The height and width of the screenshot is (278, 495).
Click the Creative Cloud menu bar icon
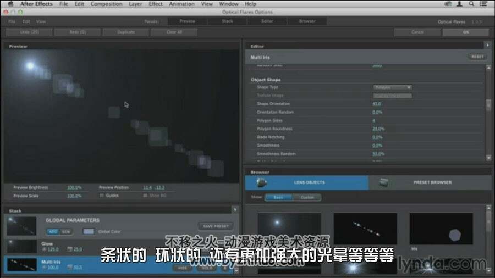pyautogui.click(x=448, y=4)
